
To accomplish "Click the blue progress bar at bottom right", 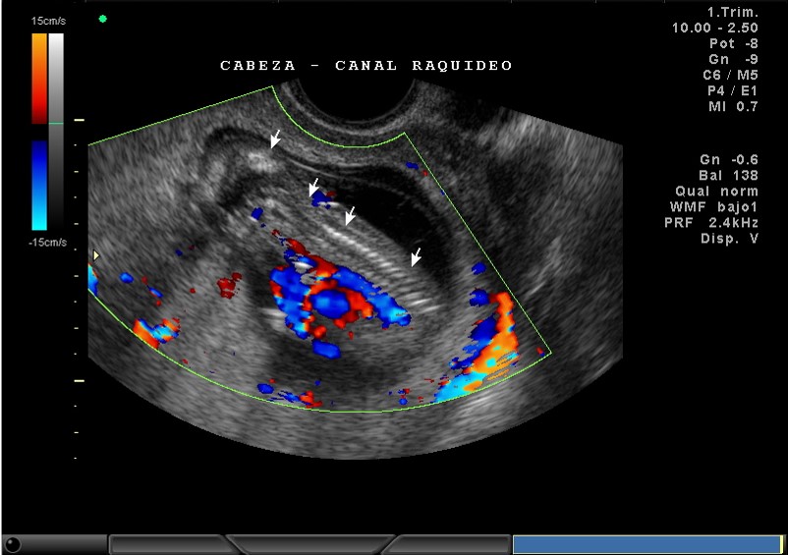I will pos(647,544).
